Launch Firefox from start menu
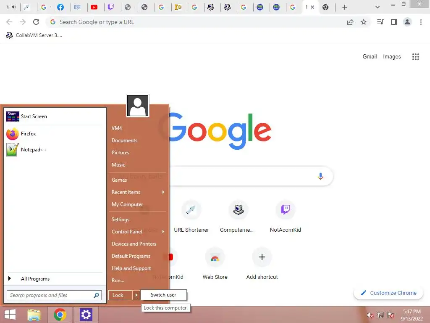The height and width of the screenshot is (323, 430). click(54, 134)
